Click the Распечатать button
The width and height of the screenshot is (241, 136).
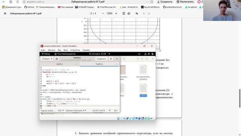click(185, 2)
